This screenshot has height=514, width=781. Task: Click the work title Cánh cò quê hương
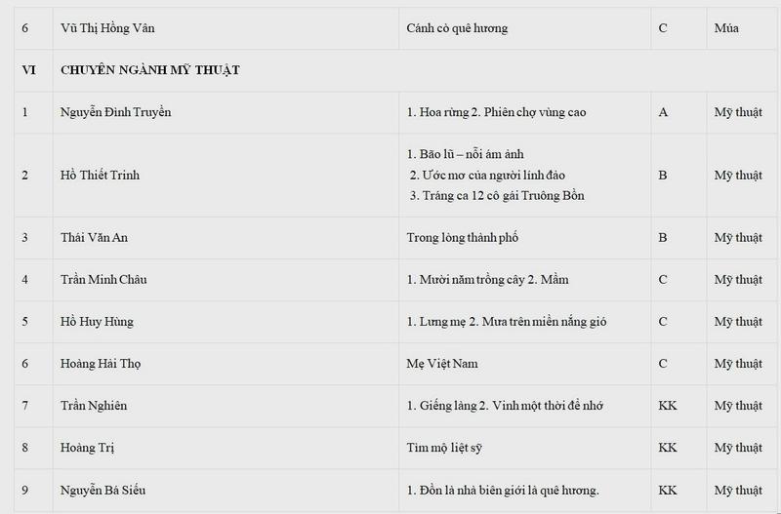point(457,28)
